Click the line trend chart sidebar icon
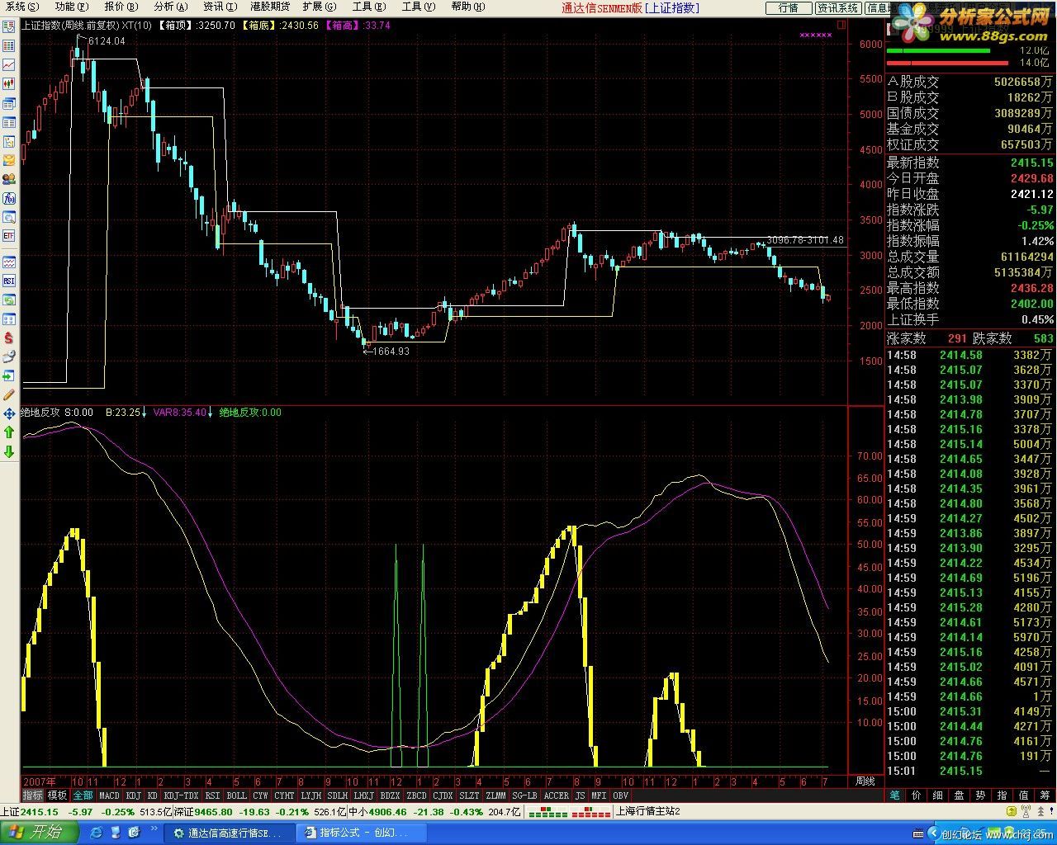The width and height of the screenshot is (1057, 845). tap(9, 64)
